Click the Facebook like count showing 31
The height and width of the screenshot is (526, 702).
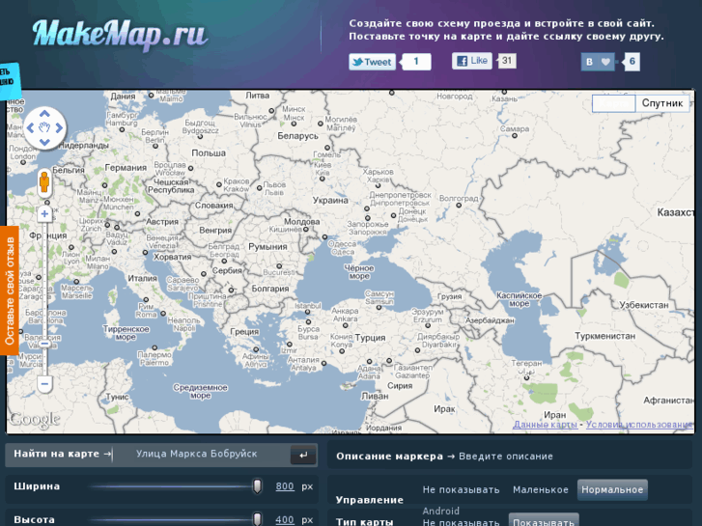point(506,61)
